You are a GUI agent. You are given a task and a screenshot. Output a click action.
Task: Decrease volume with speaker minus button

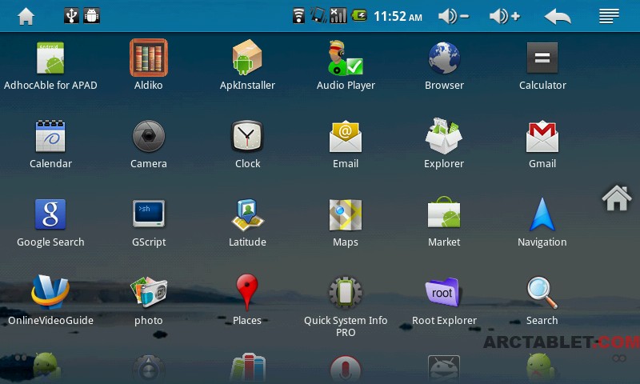[454, 16]
